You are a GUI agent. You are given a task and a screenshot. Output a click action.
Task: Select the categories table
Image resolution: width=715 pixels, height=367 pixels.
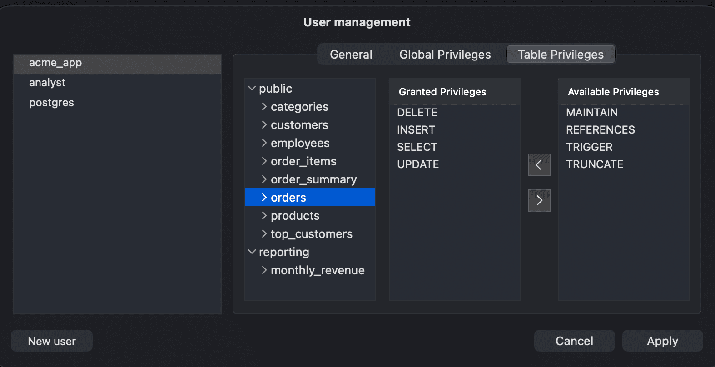click(x=299, y=107)
